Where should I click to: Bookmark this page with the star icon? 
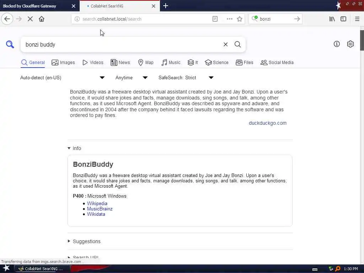coord(240,19)
